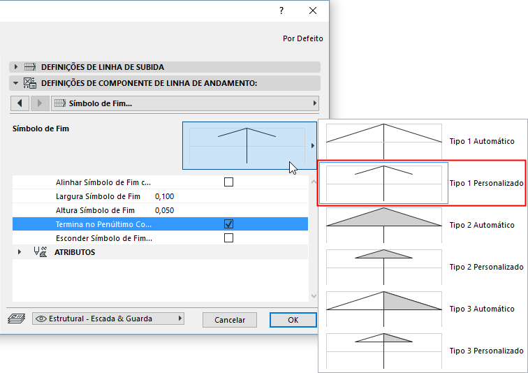Click the walking line component settings icon

[x=30, y=83]
